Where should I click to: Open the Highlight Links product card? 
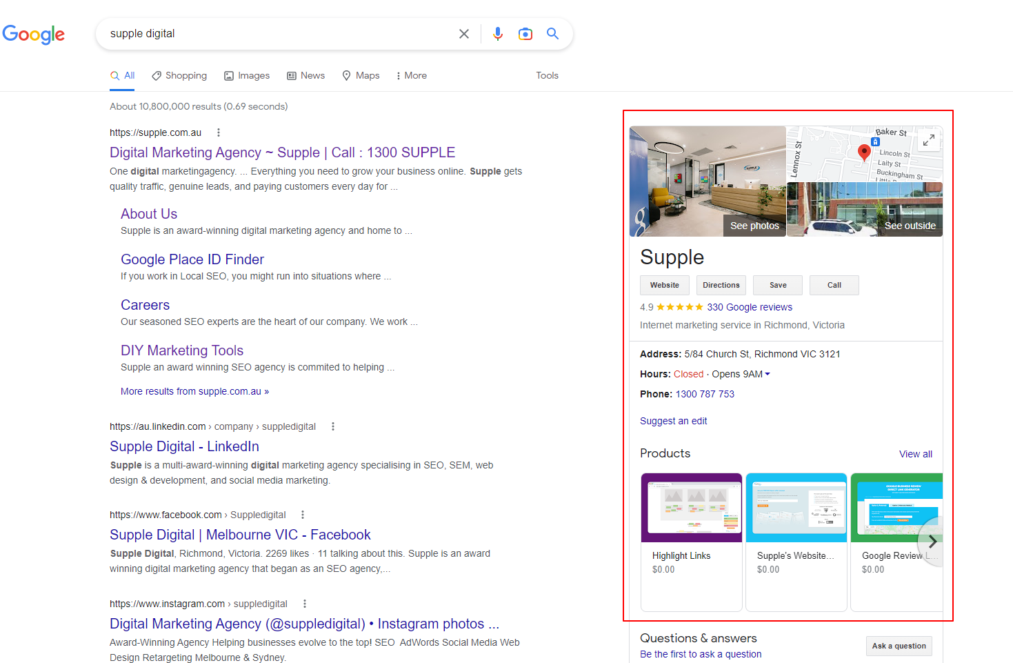(692, 542)
